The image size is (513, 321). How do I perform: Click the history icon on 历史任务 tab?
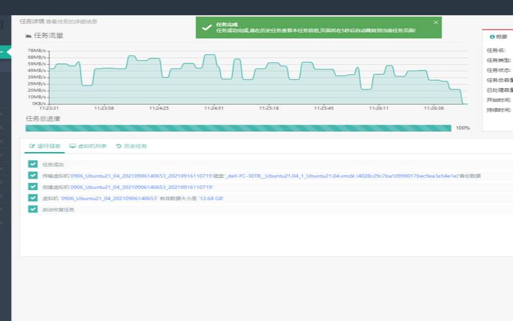click(x=119, y=146)
